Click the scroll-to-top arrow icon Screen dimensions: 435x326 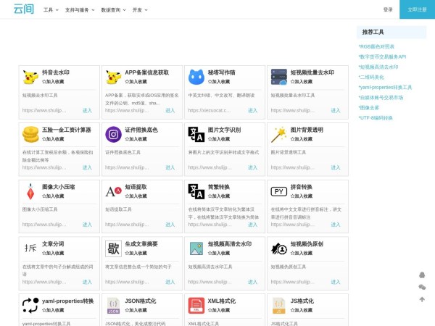(422, 298)
